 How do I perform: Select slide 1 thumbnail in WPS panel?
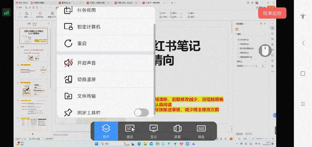tap(34, 36)
